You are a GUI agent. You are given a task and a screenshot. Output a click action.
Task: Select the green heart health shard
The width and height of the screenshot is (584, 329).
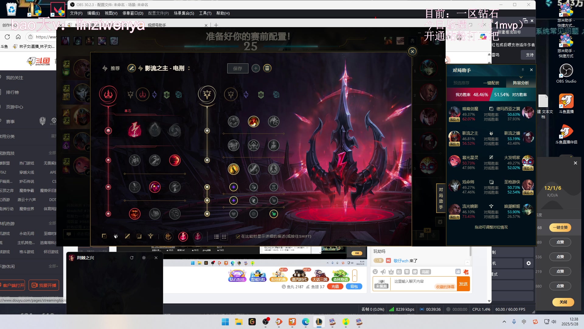pyautogui.click(x=274, y=214)
